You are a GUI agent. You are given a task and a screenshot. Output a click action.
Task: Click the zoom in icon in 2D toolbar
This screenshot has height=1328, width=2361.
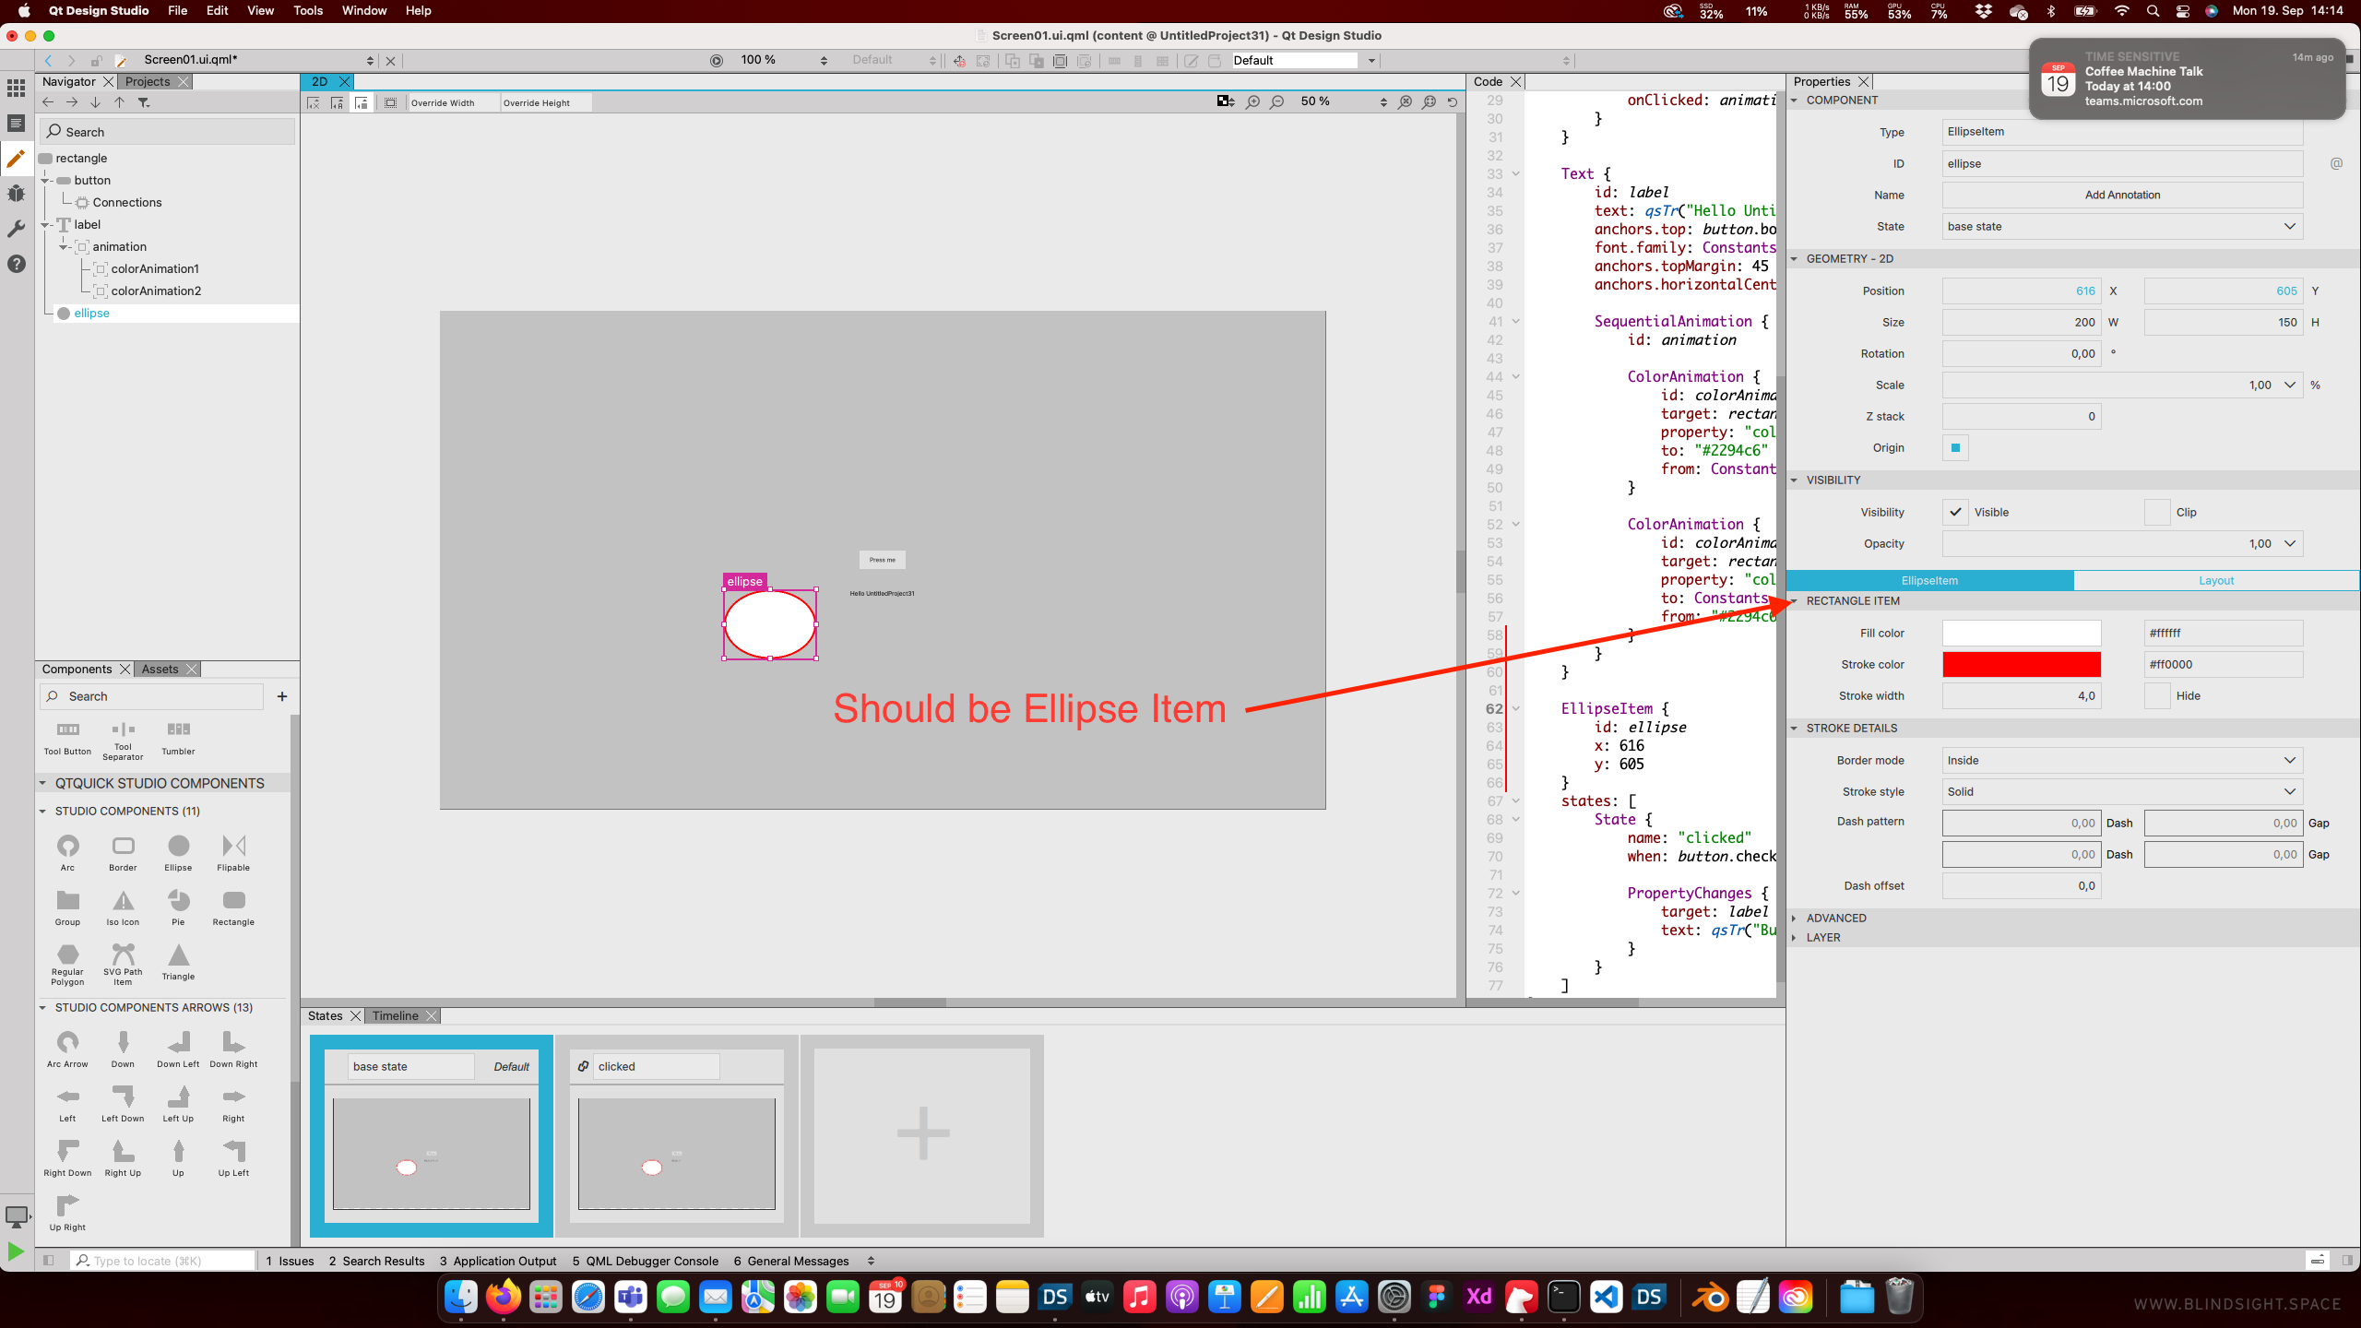point(1252,102)
